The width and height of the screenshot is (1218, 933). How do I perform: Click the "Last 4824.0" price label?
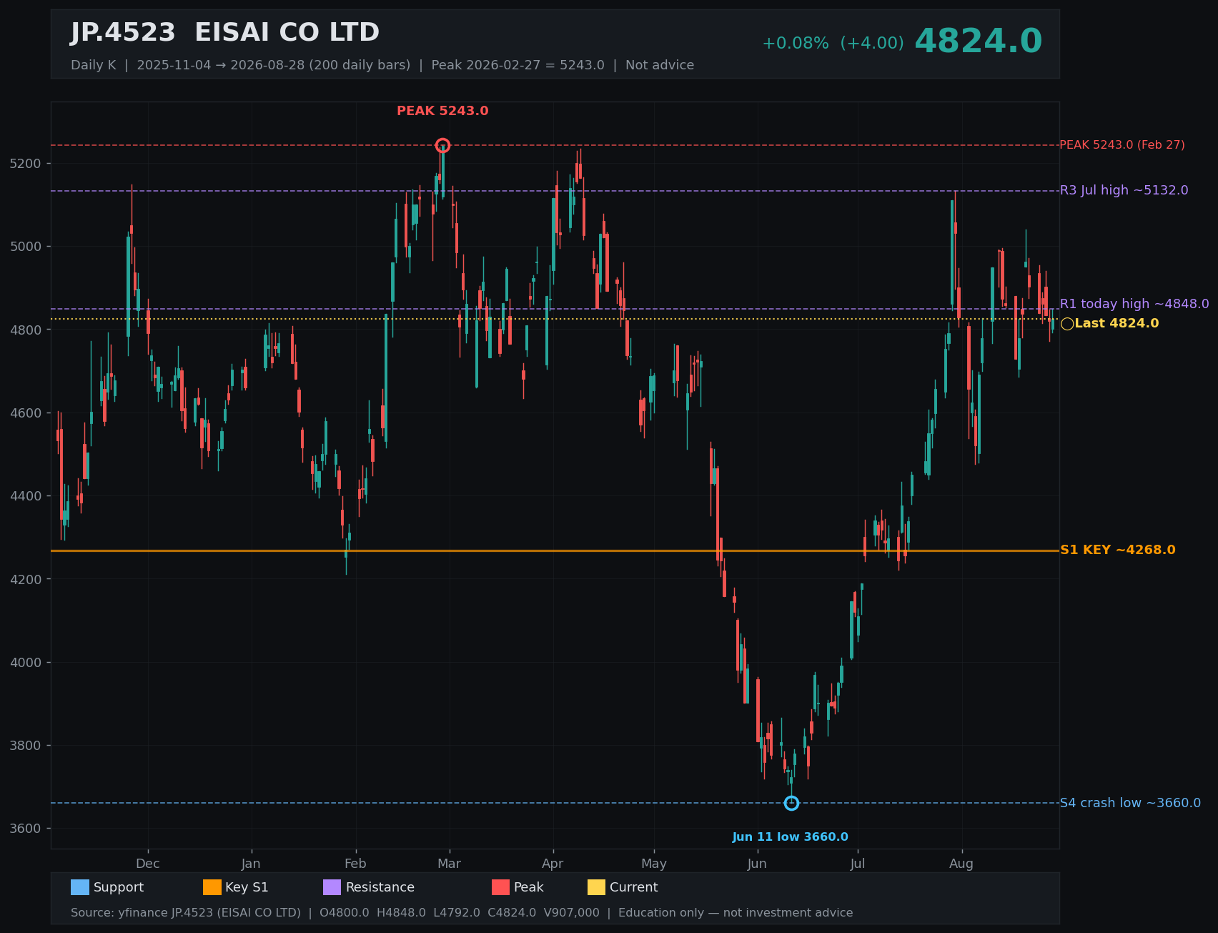(1116, 323)
